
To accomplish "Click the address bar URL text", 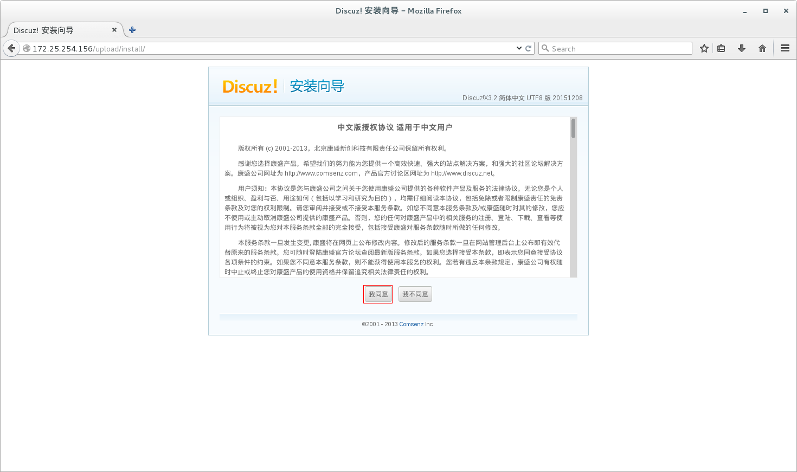I will tap(89, 49).
